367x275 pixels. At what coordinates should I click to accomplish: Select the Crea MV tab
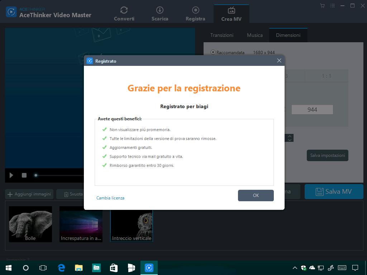tap(231, 14)
